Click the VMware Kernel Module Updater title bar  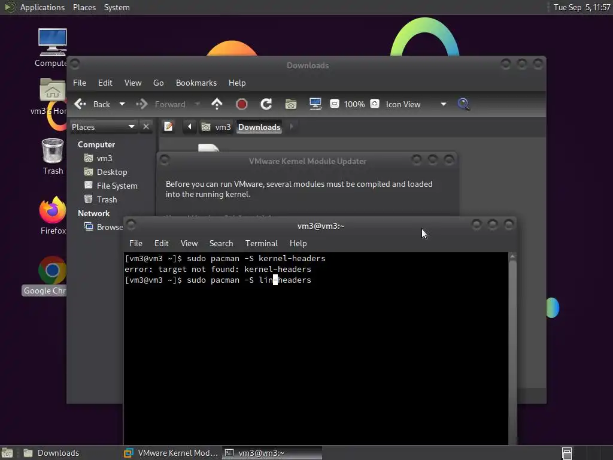pos(307,161)
